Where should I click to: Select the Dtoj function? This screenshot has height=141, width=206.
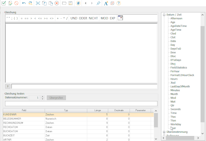click(173, 64)
